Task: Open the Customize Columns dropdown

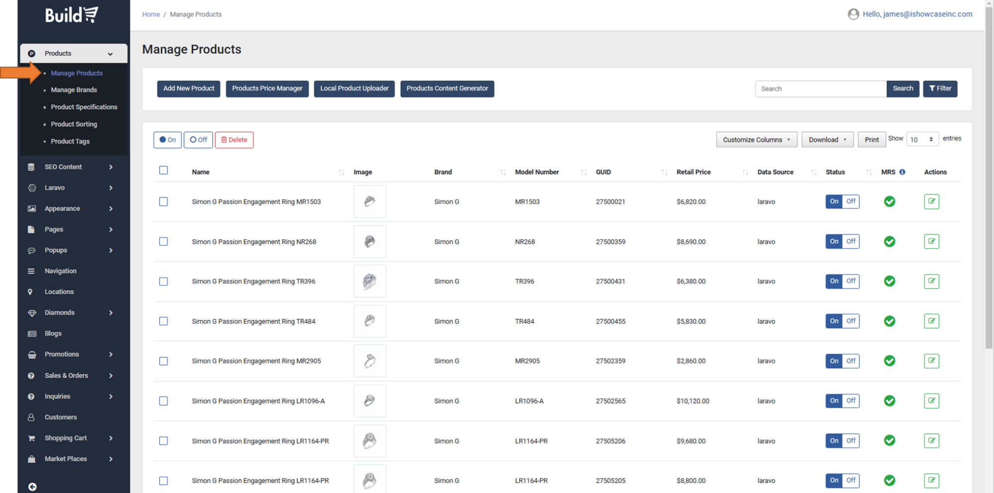Action: pos(756,140)
